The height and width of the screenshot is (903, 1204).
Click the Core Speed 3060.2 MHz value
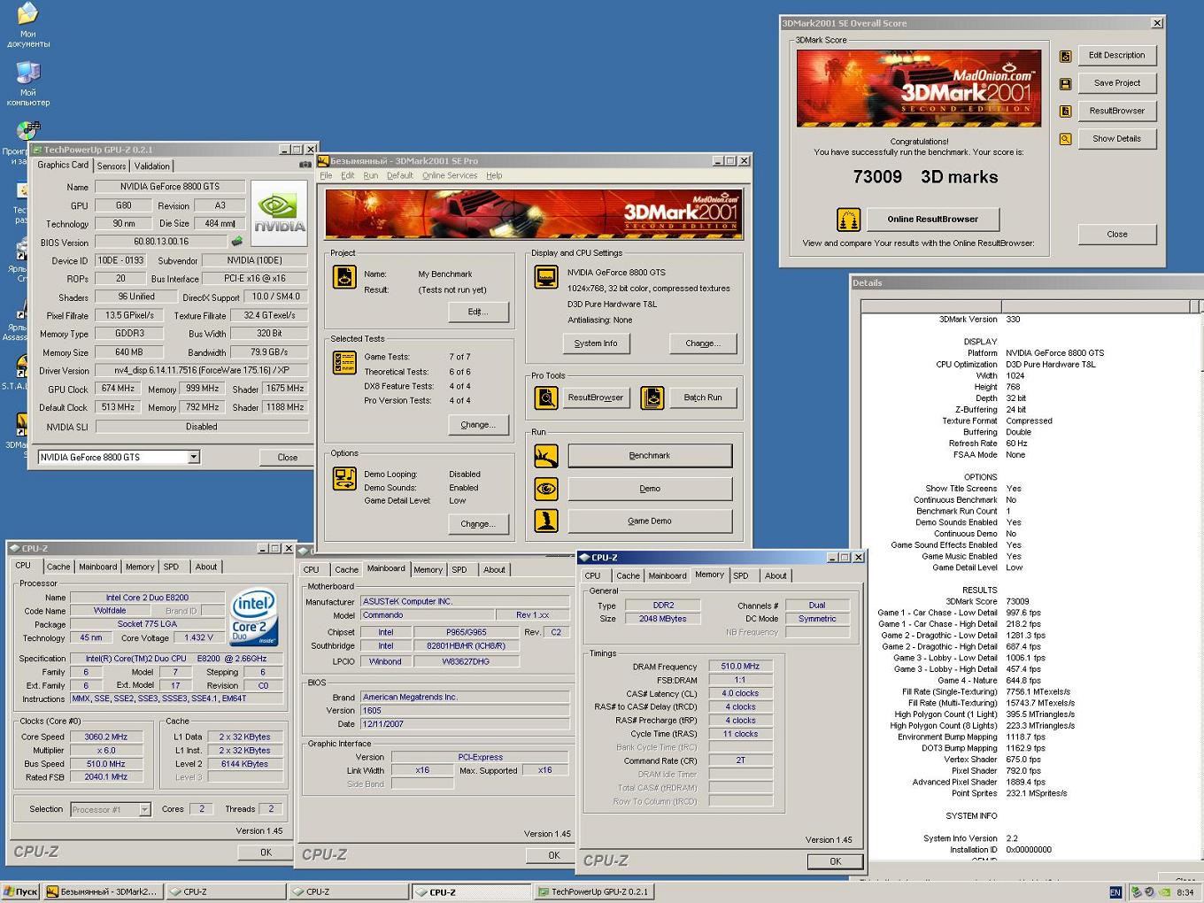pyautogui.click(x=105, y=737)
